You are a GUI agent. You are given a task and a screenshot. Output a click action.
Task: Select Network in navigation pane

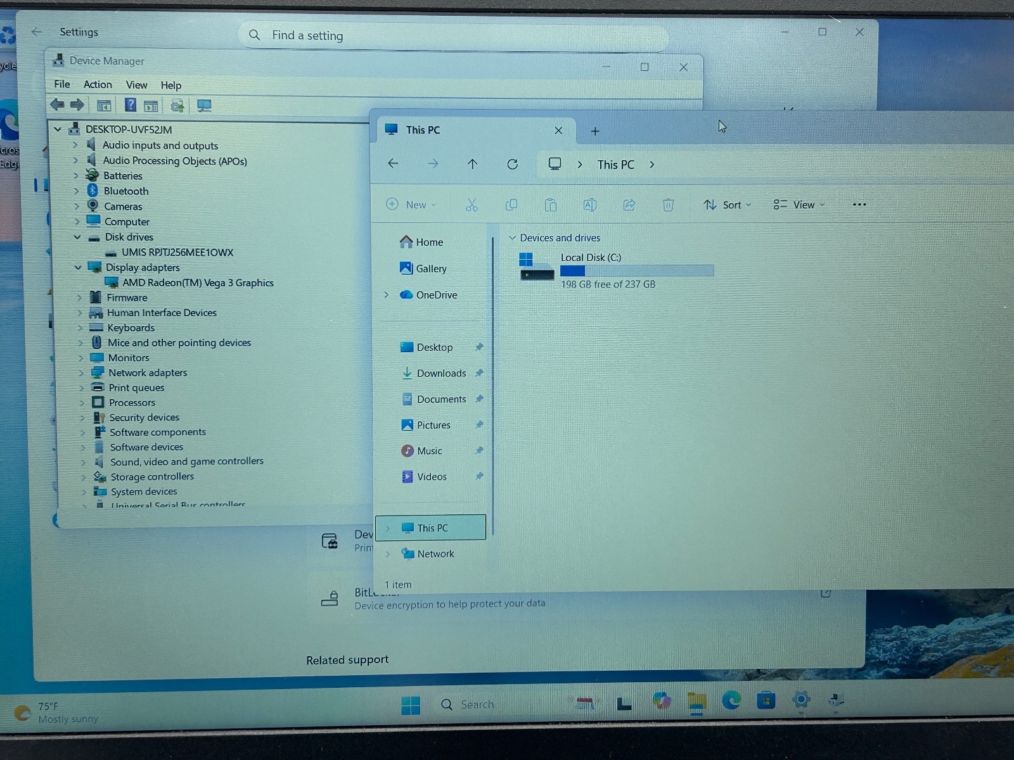coord(428,554)
